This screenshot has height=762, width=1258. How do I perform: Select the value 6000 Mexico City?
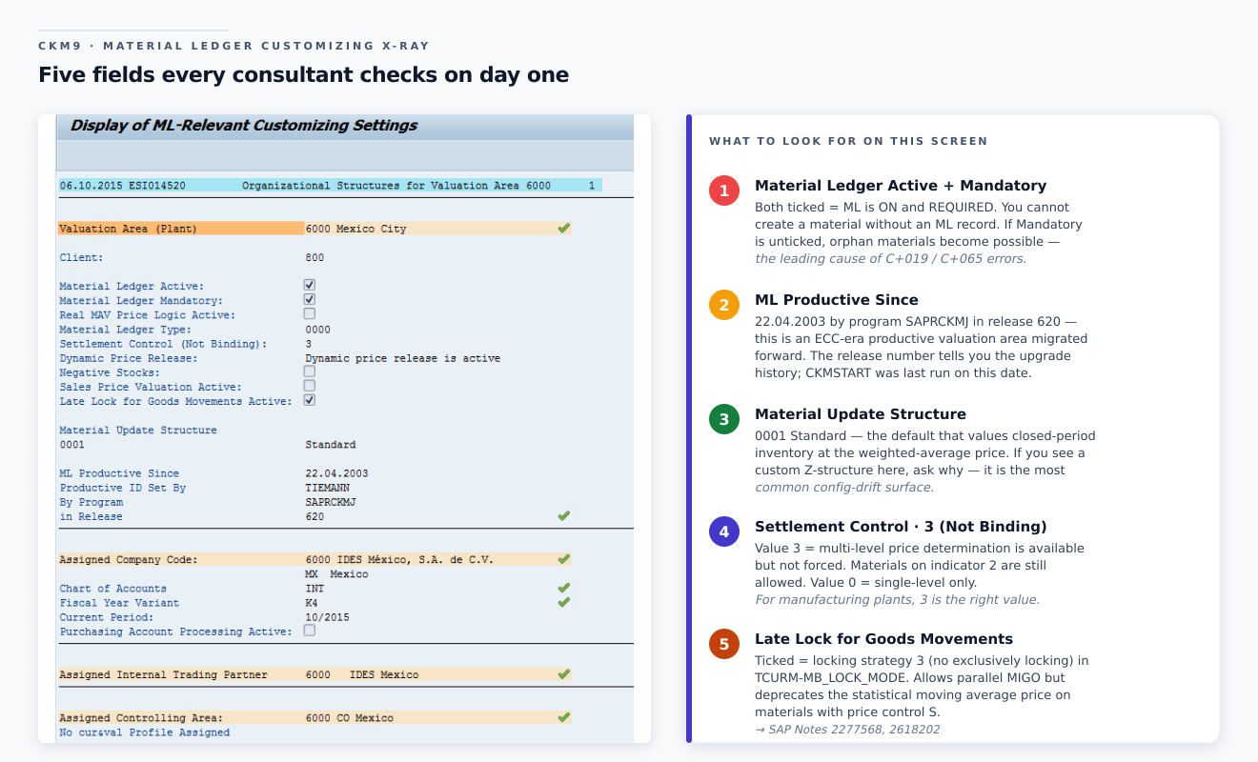tap(355, 229)
